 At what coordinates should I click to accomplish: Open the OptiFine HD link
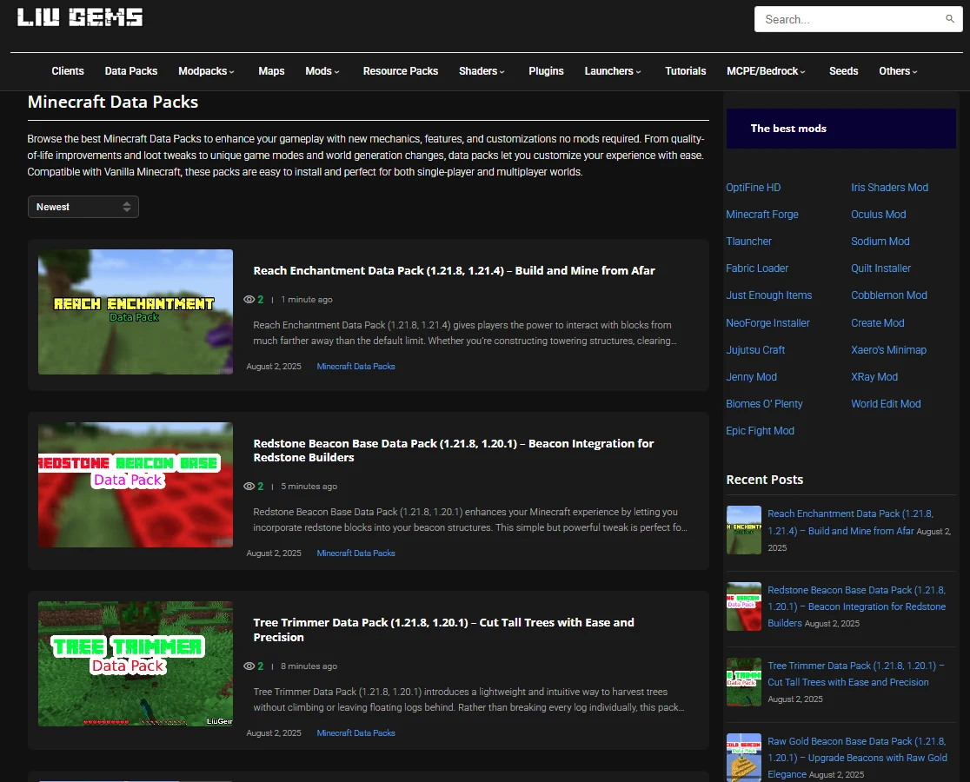[754, 188]
